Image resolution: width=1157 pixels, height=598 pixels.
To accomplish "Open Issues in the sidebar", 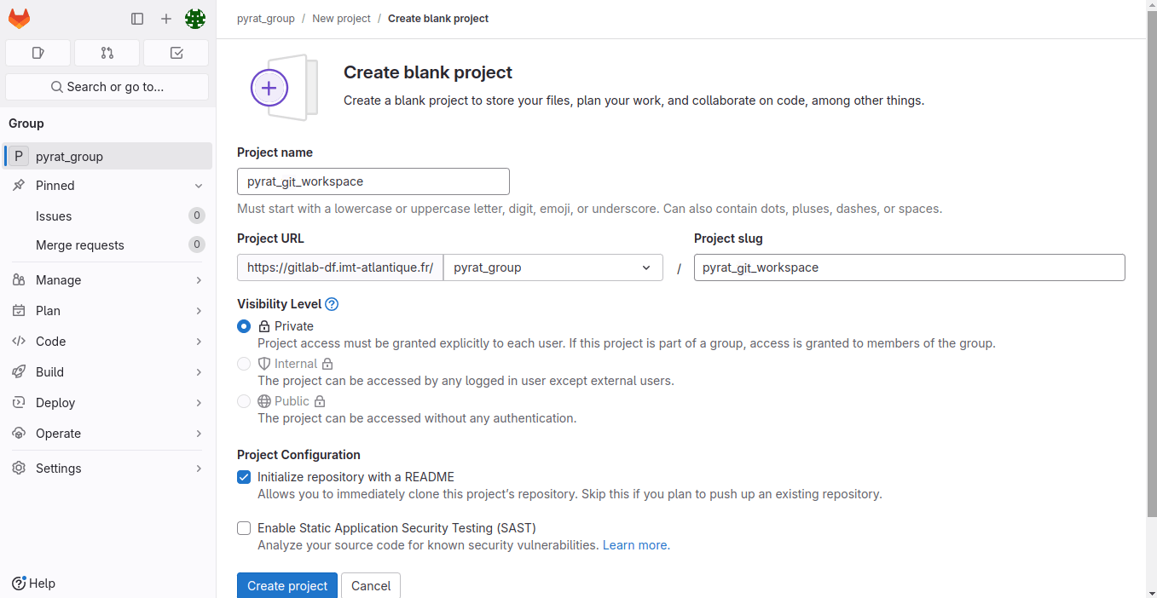I will point(54,216).
